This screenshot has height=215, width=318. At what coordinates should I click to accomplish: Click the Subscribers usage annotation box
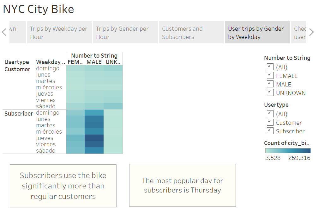[63, 186]
